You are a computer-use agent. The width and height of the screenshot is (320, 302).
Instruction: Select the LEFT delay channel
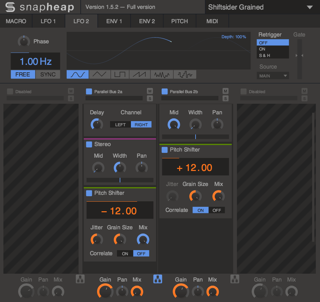tap(120, 125)
